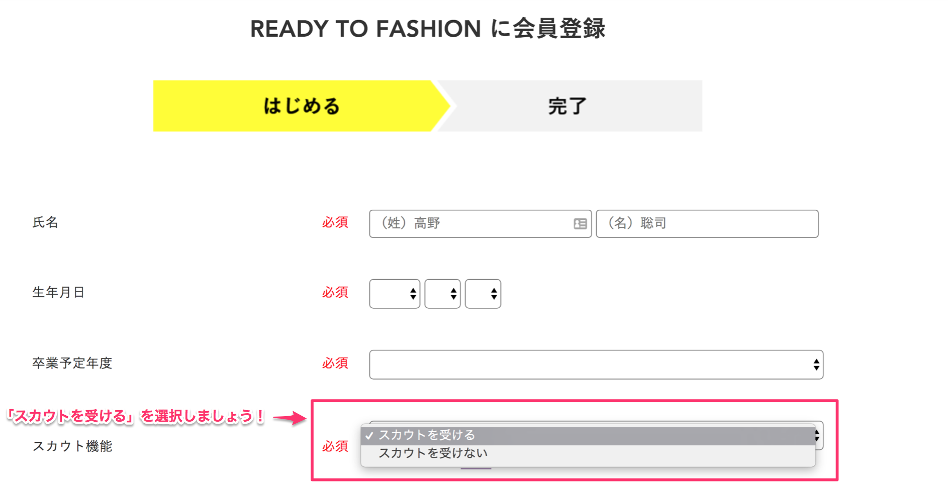The image size is (948, 492).
Task: Expand the 卒業予定年度 graduation year dropdown
Action: (x=596, y=364)
